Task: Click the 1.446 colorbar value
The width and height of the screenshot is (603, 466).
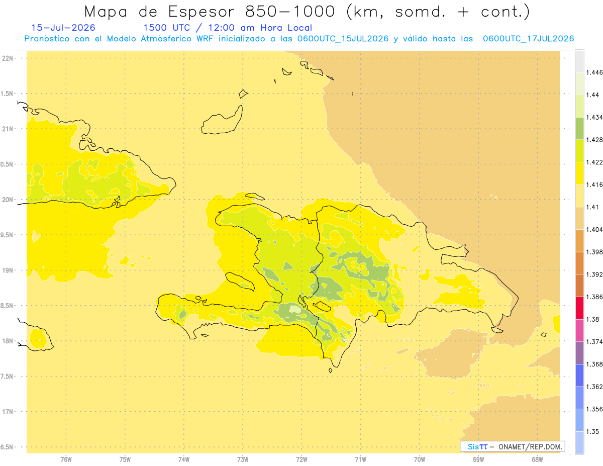Action: 594,72
